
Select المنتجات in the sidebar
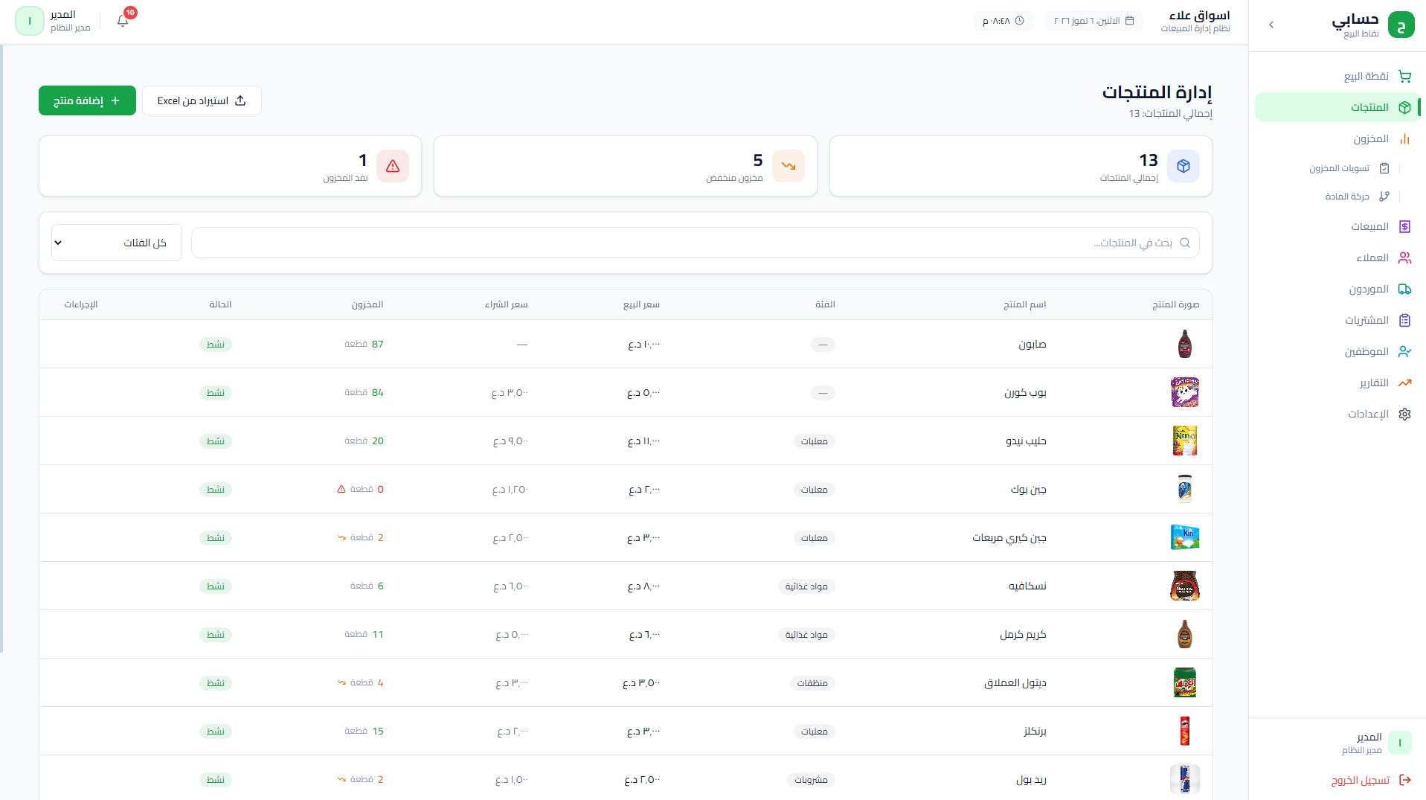point(1337,107)
